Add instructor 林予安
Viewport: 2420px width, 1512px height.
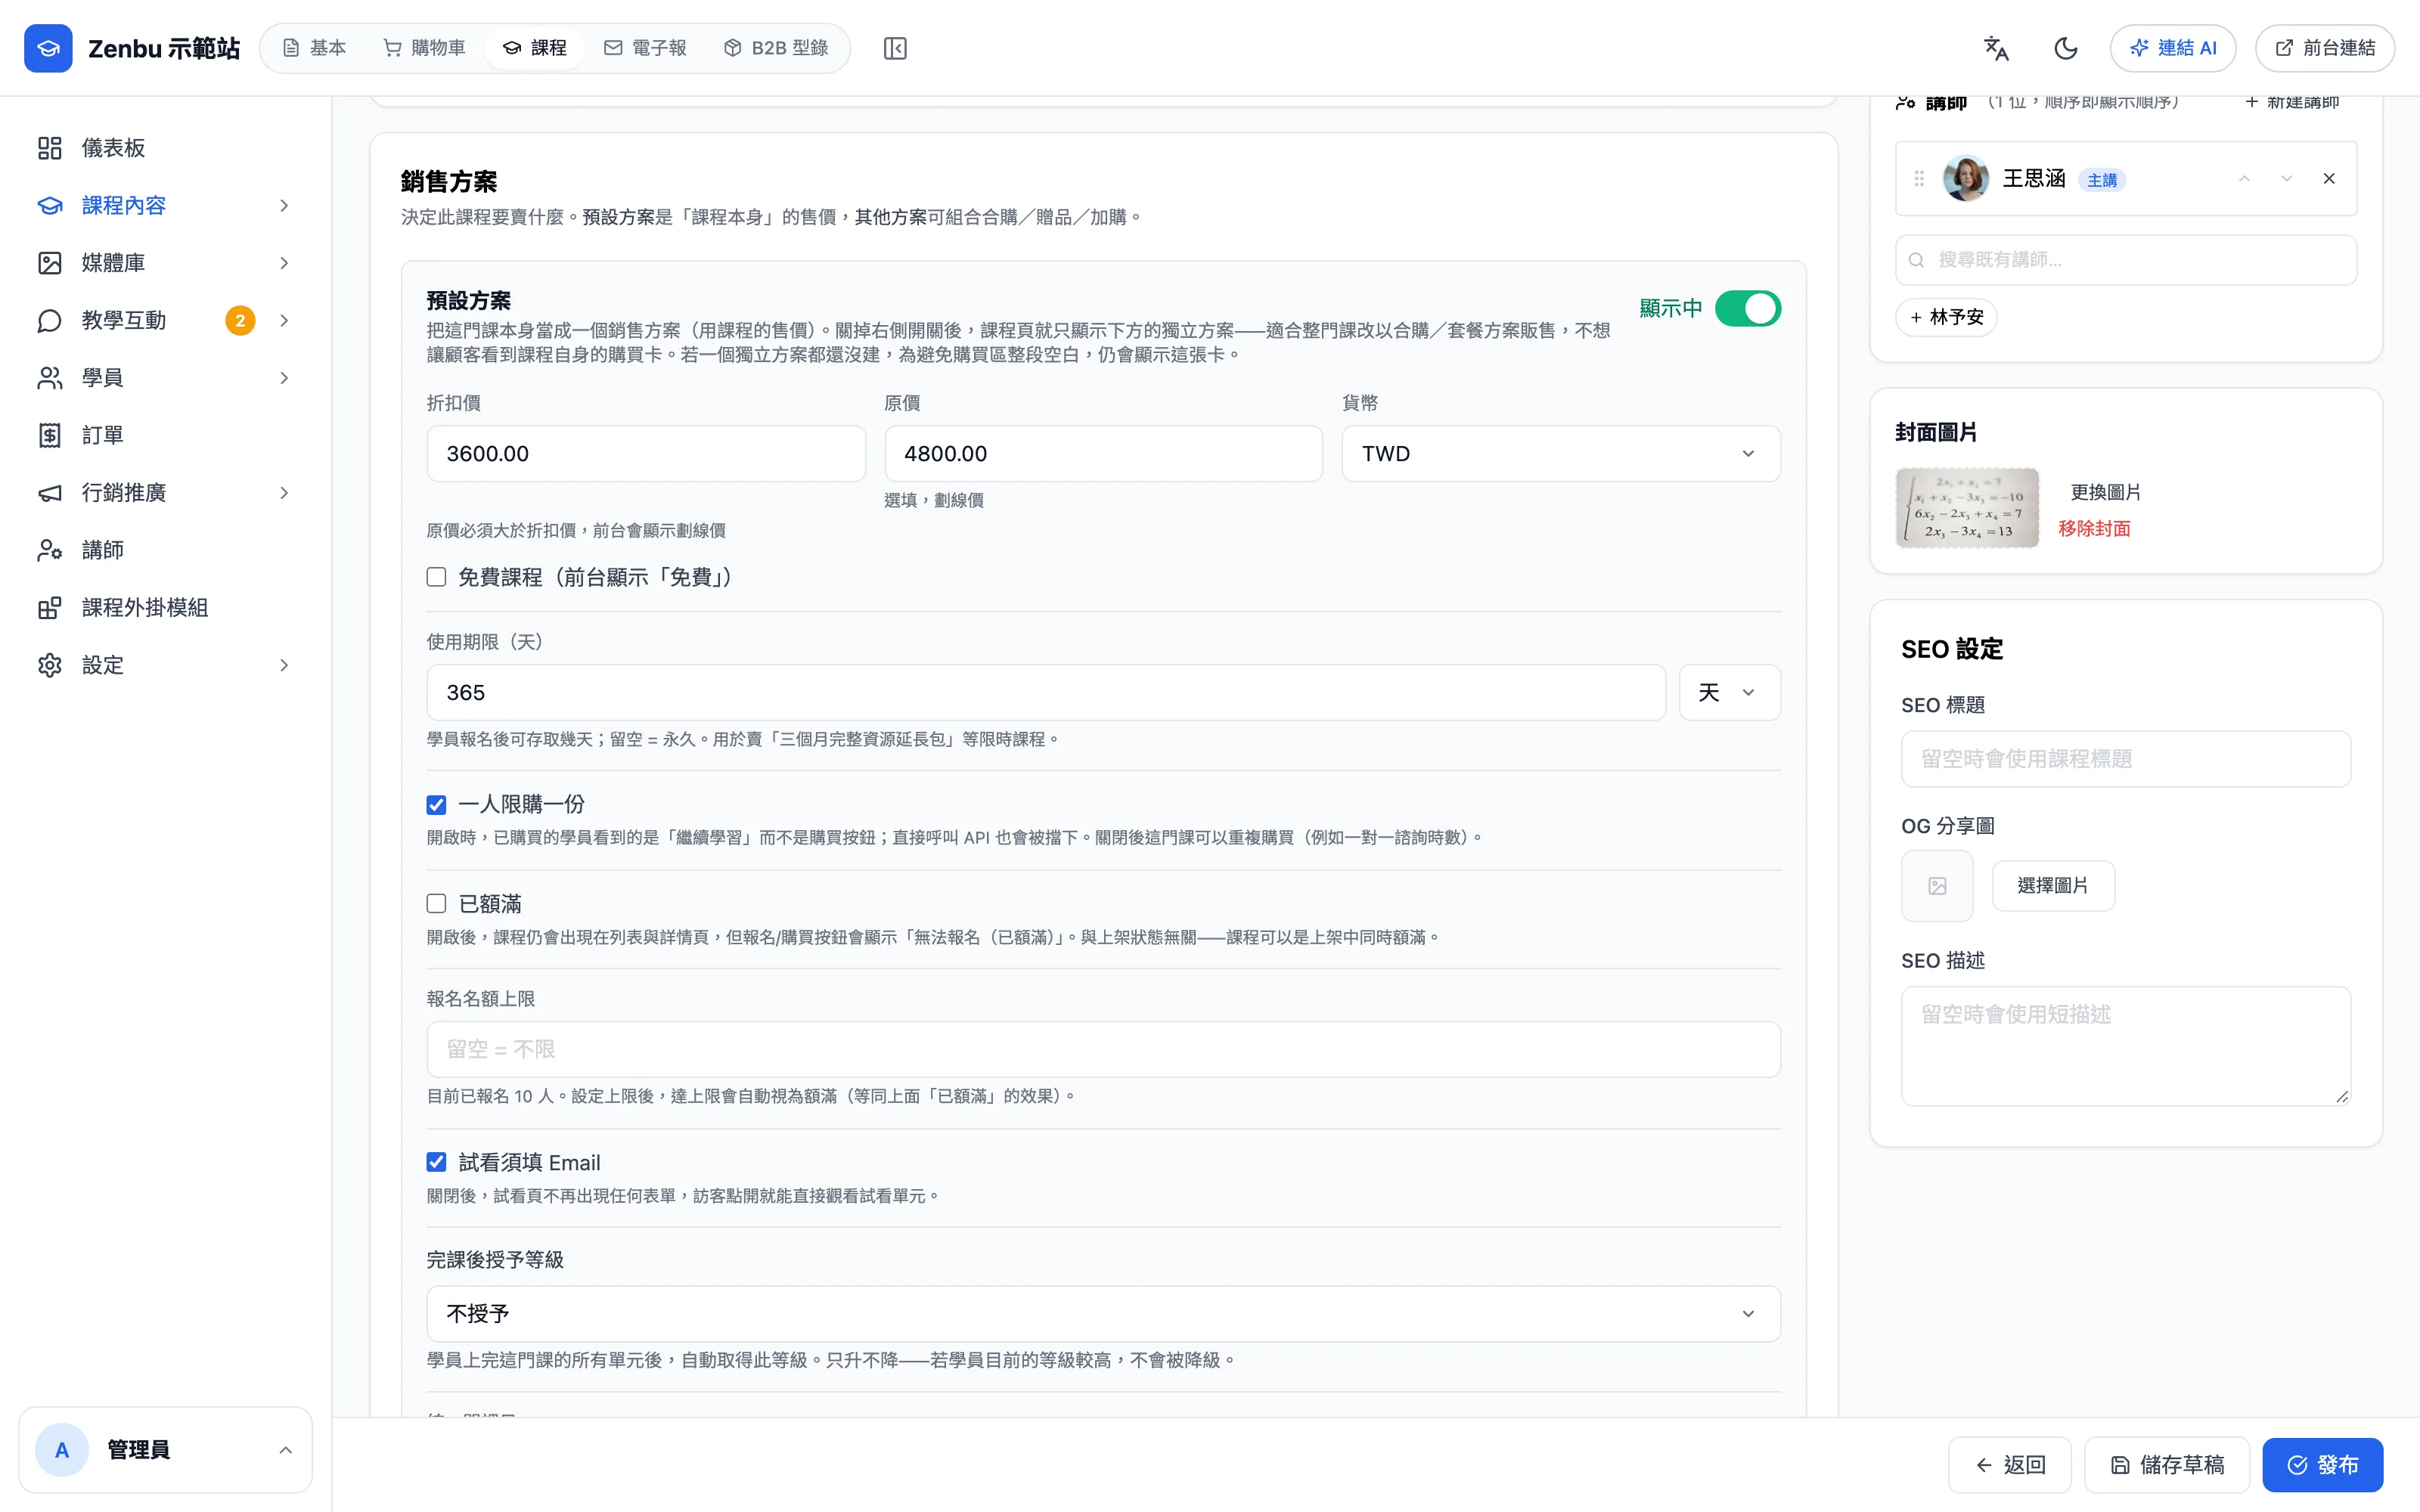(x=1946, y=317)
